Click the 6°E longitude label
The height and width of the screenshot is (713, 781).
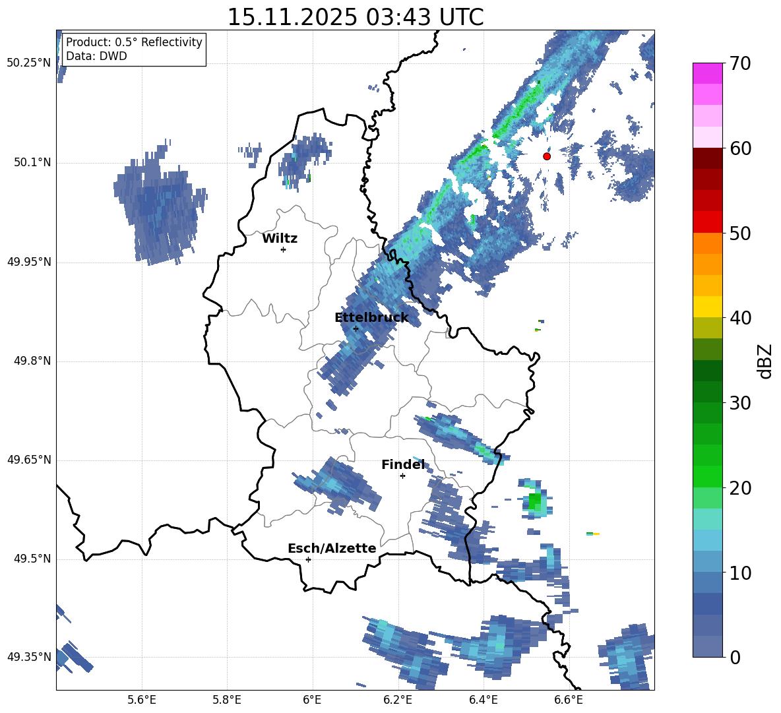(x=312, y=700)
